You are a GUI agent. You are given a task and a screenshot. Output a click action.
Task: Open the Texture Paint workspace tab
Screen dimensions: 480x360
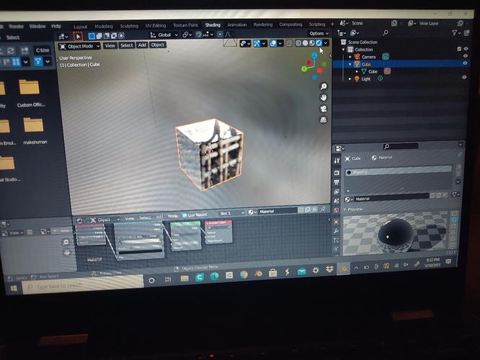click(x=185, y=25)
